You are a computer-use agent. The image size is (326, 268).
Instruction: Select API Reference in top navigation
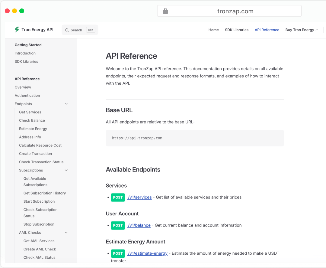point(267,30)
